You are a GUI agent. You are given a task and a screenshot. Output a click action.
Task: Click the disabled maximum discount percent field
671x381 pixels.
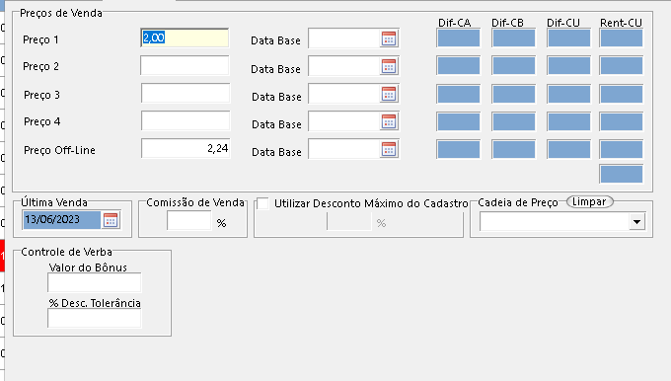[x=349, y=221]
